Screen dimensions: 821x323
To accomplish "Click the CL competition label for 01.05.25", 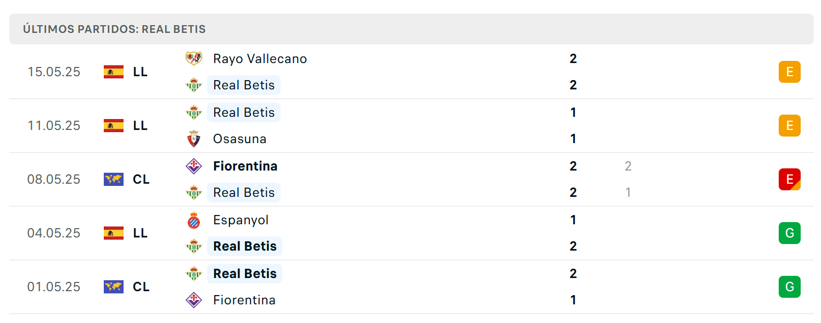I will pos(141,287).
